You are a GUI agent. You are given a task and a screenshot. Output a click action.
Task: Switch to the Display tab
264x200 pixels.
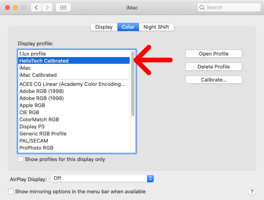click(104, 27)
